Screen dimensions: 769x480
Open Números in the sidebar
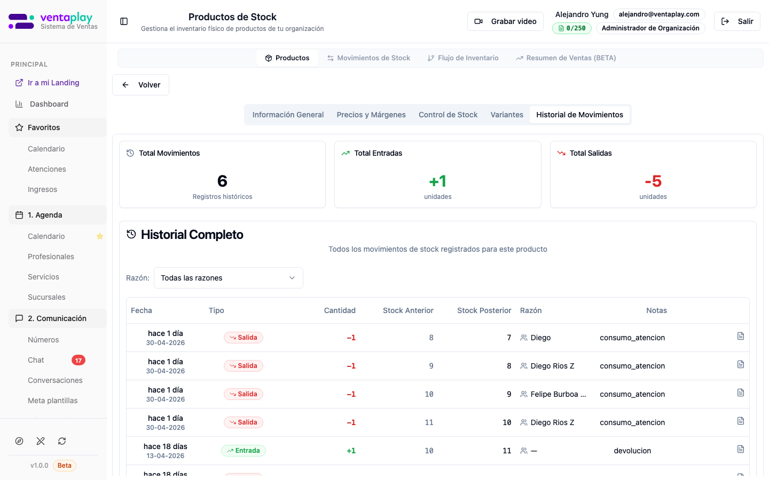(44, 340)
